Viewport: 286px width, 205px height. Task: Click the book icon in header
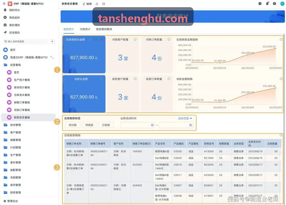260,4
